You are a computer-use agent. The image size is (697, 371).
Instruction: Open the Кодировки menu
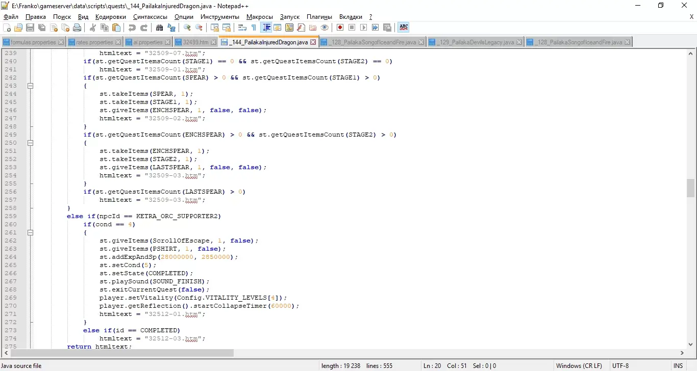click(111, 17)
